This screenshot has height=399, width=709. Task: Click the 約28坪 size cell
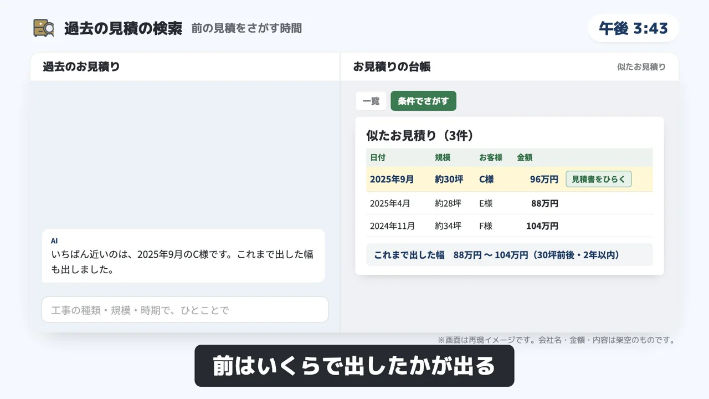448,203
